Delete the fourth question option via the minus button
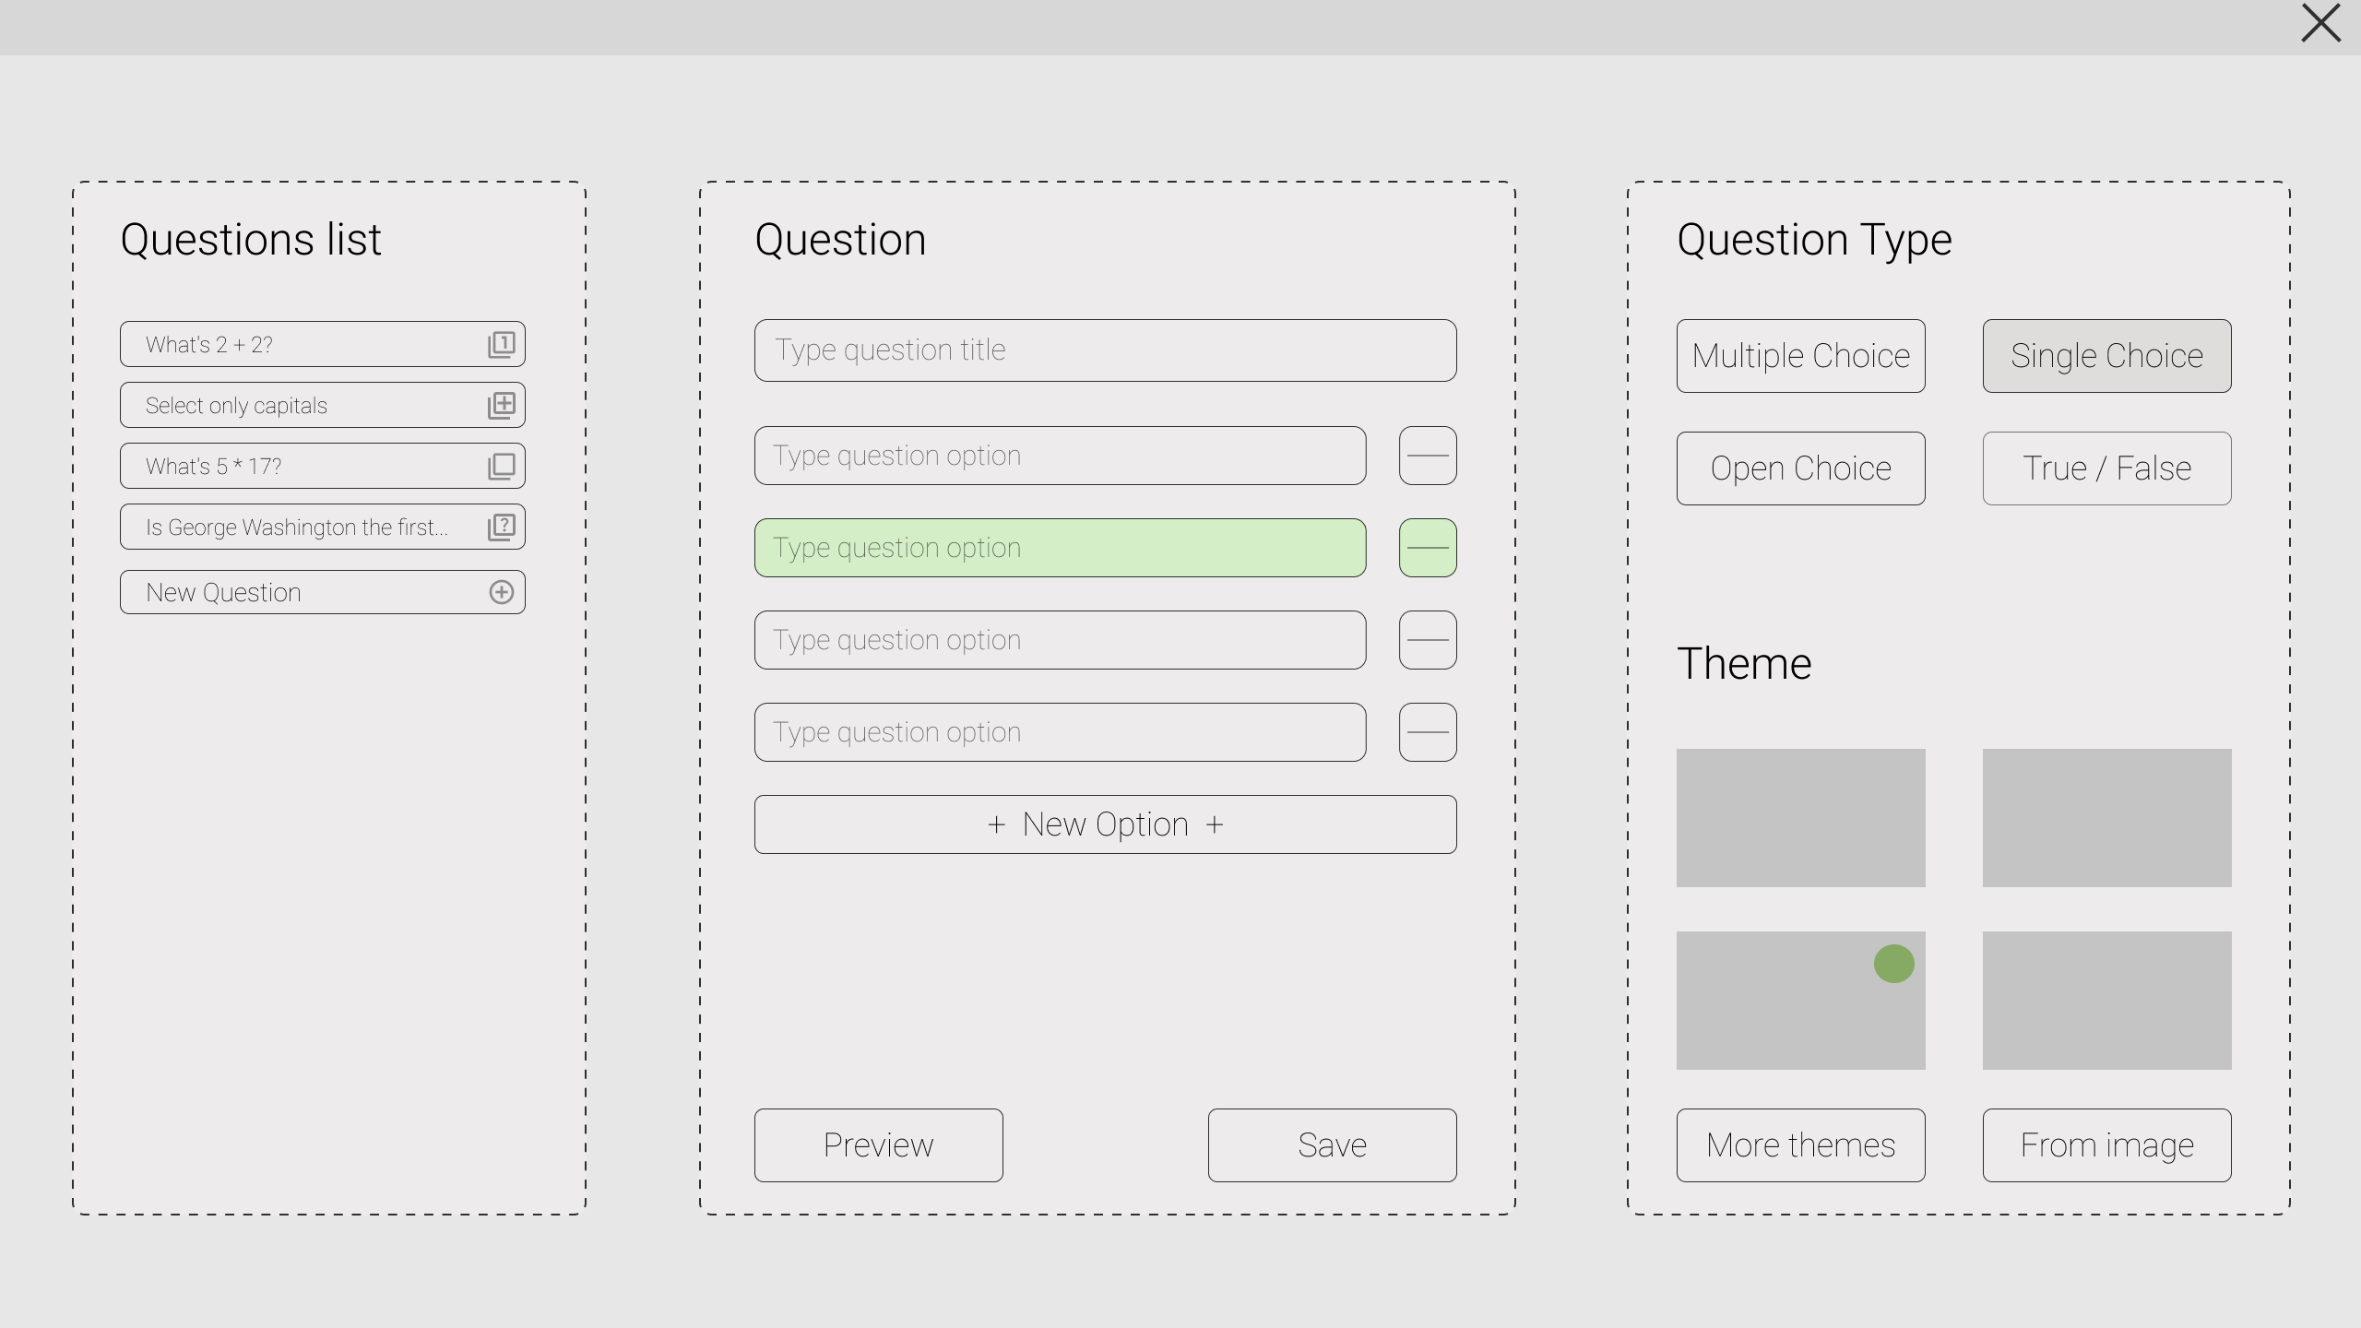Screen dimensions: 2361x1328 point(1427,732)
